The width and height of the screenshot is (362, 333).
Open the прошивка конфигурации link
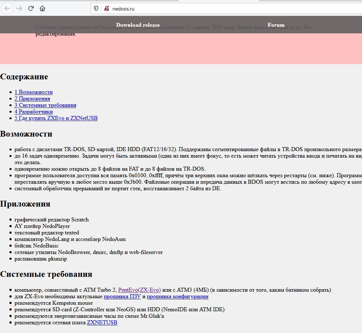[177, 296]
